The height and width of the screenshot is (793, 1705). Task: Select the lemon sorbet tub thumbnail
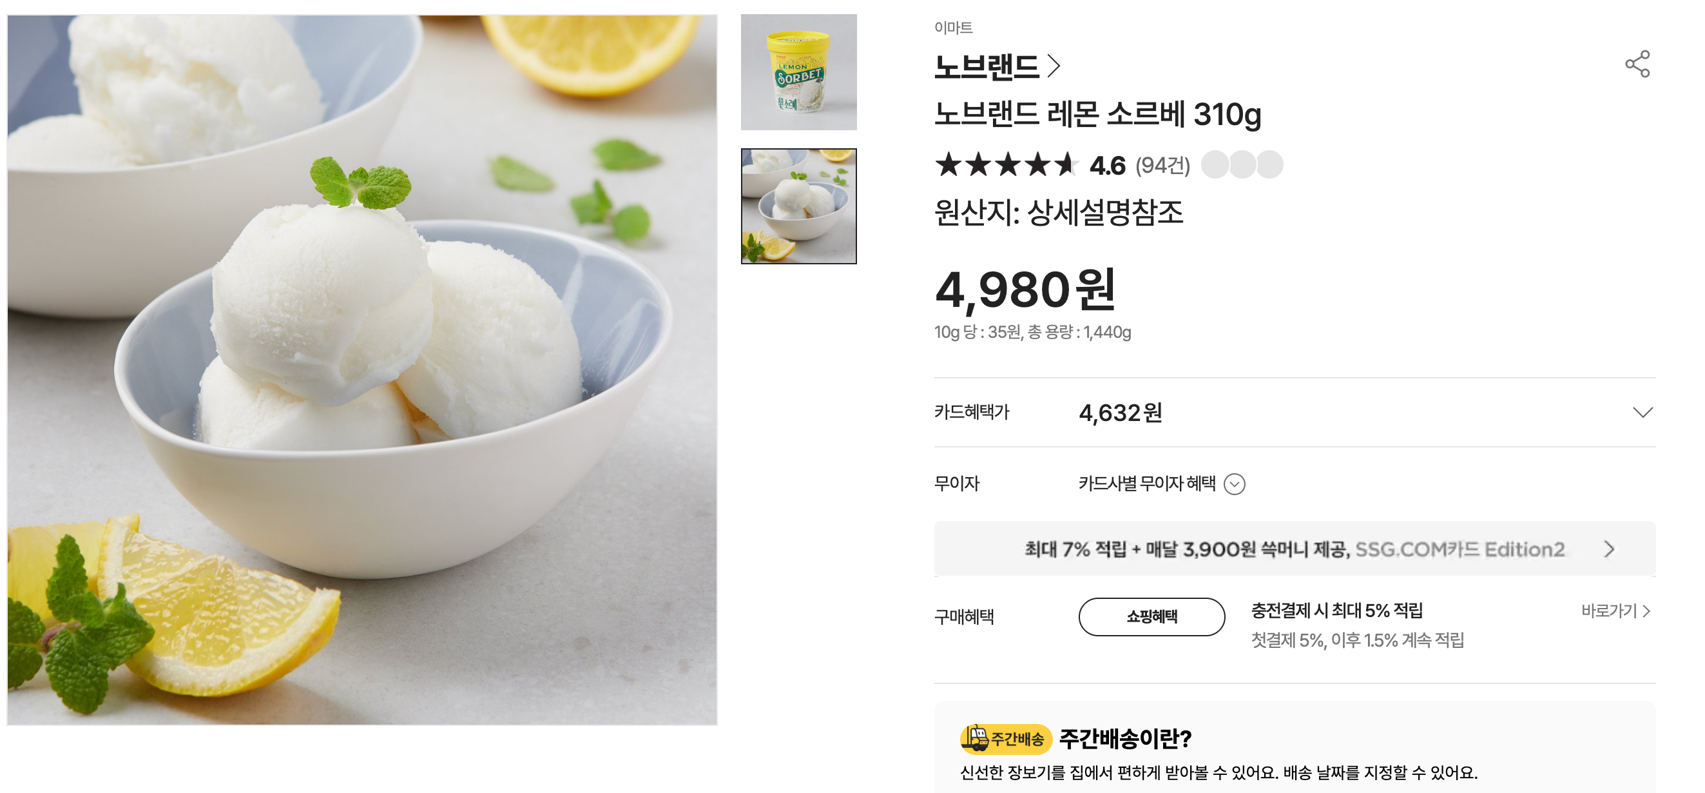799,74
